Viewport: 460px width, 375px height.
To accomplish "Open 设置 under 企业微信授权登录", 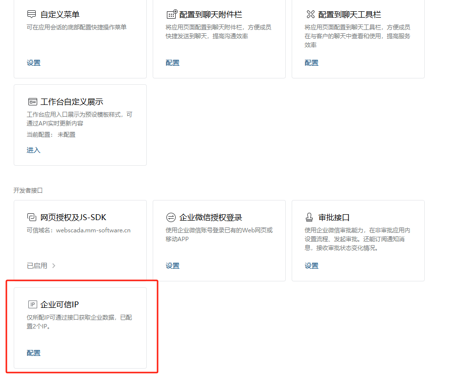I will pyautogui.click(x=172, y=266).
